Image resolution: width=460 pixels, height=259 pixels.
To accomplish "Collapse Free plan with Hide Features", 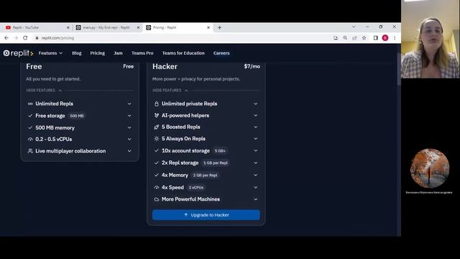I will pos(44,91).
